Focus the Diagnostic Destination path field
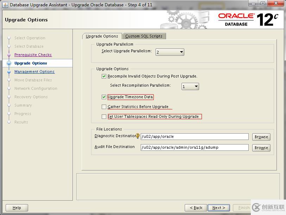 point(195,136)
